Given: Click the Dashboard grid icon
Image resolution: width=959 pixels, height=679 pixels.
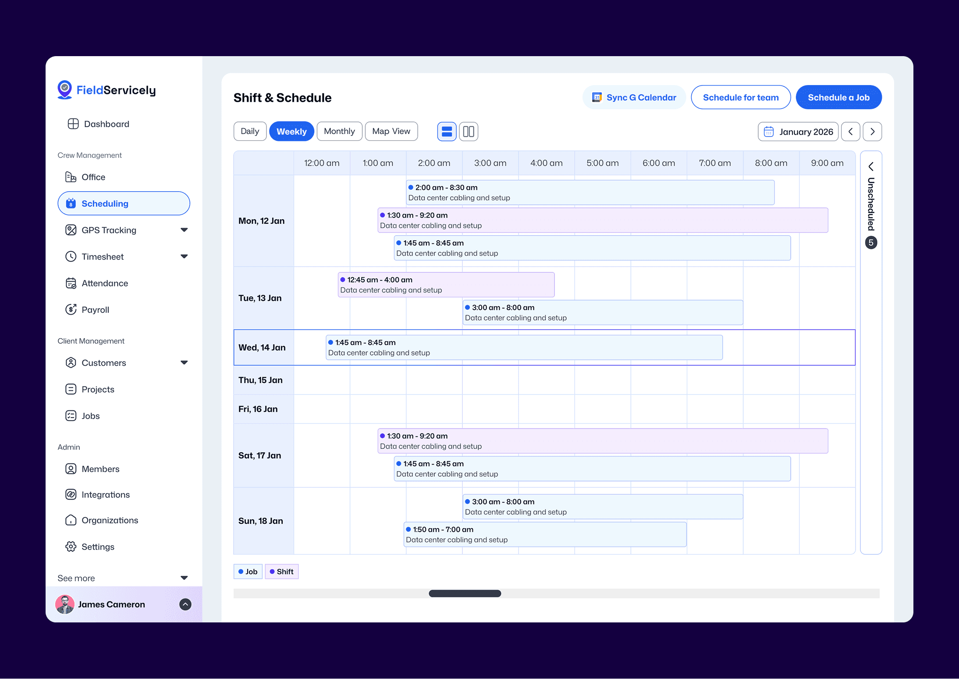Looking at the screenshot, I should [x=73, y=124].
